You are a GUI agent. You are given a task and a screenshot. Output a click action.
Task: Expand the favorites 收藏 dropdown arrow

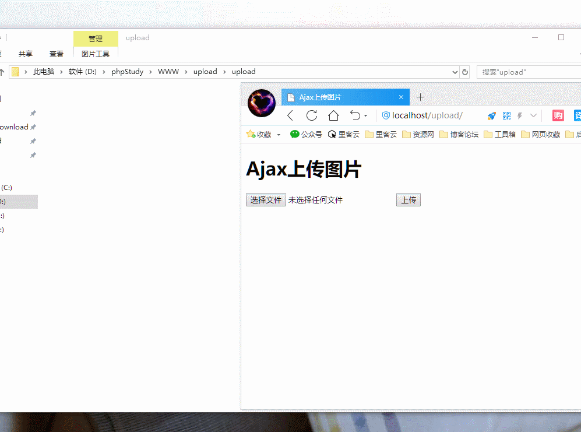pyautogui.click(x=279, y=135)
